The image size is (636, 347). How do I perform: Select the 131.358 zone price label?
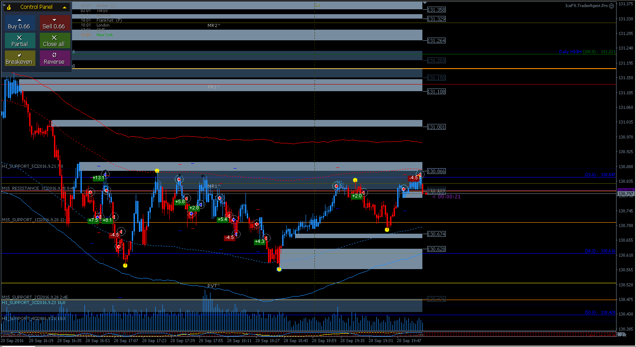437,10
